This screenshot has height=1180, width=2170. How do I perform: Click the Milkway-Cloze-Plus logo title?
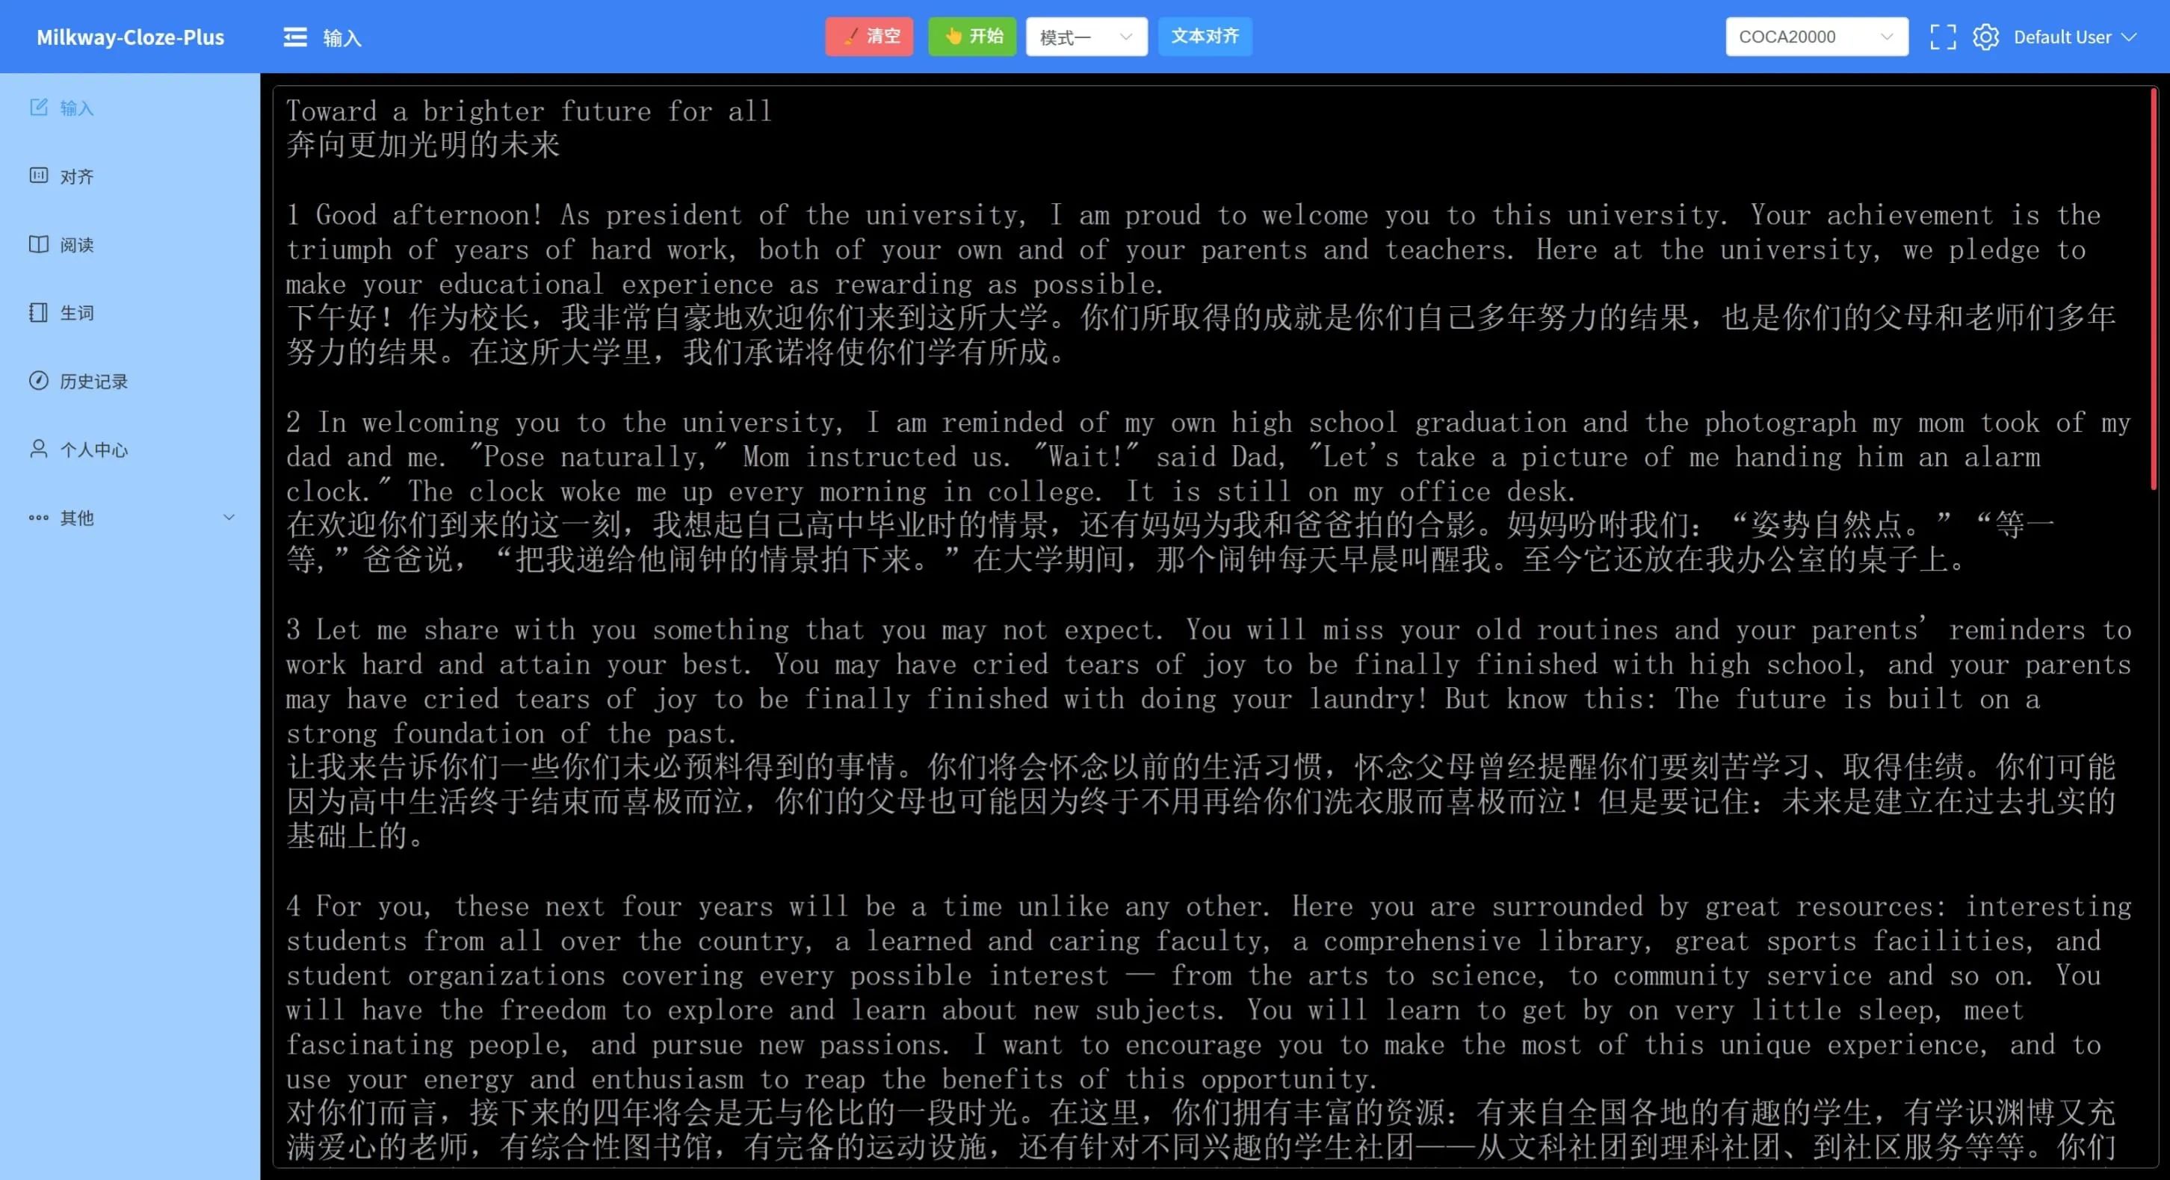coord(131,37)
